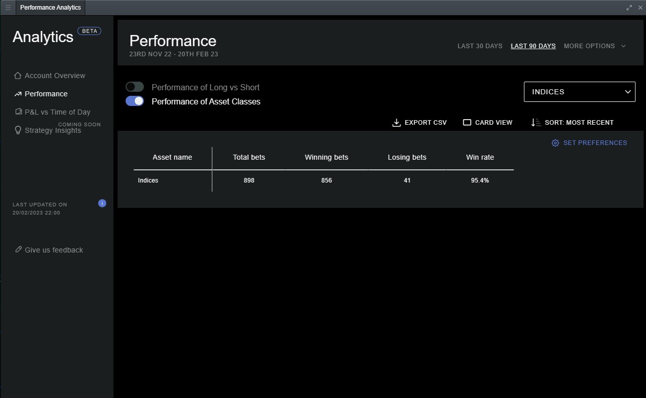Click the Strategy Insights lightbulb icon
Image resolution: width=646 pixels, height=398 pixels.
click(18, 130)
